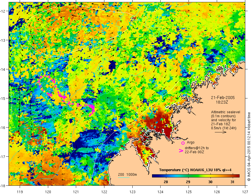This screenshot has width=251, height=194.
Task: Click the temperature colorbar at 31
Action: click(232, 176)
